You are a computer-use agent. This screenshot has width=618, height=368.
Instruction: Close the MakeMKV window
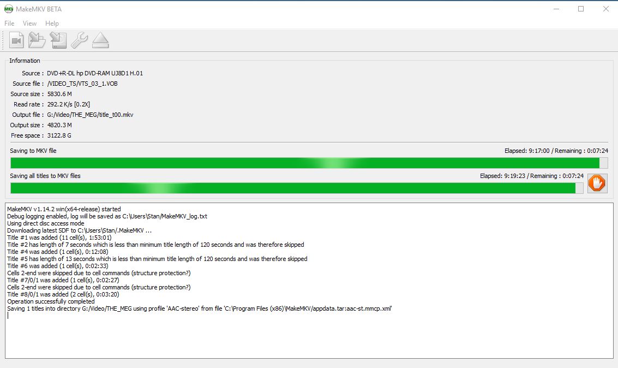click(x=606, y=9)
